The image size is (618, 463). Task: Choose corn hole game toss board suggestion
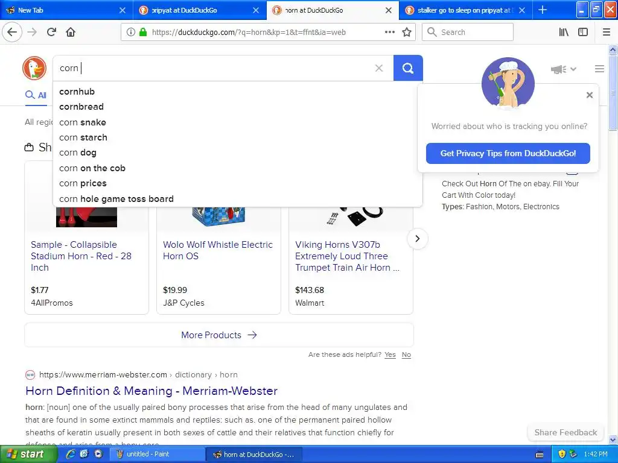[x=238, y=199]
